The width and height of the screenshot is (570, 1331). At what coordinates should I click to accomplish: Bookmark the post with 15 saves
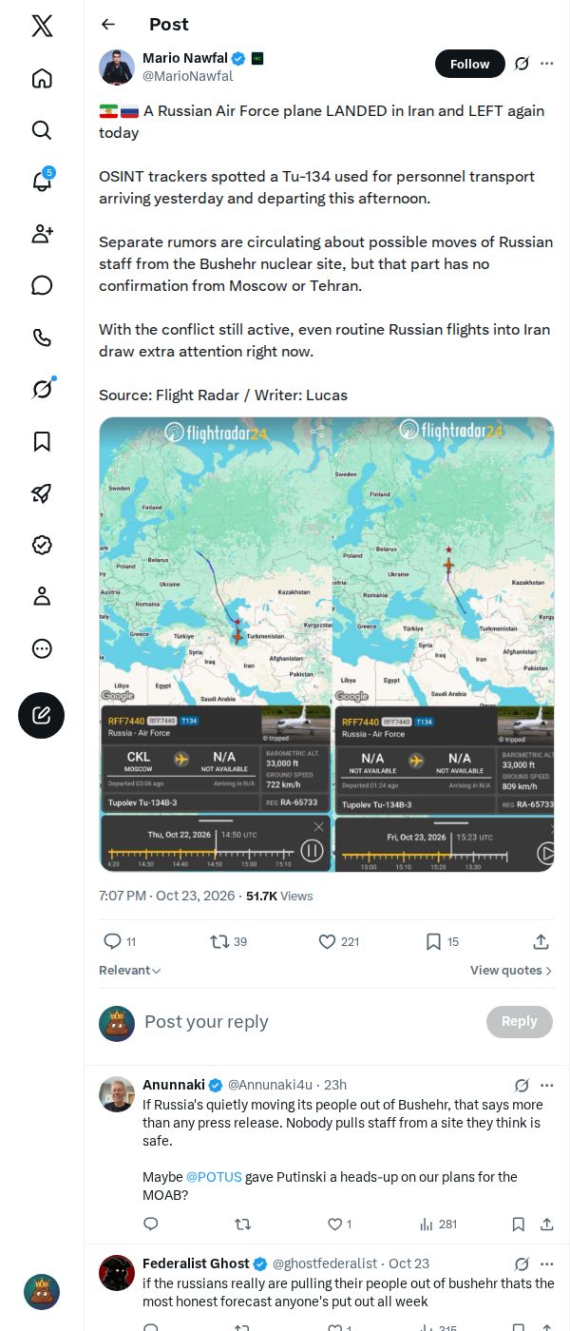(442, 941)
